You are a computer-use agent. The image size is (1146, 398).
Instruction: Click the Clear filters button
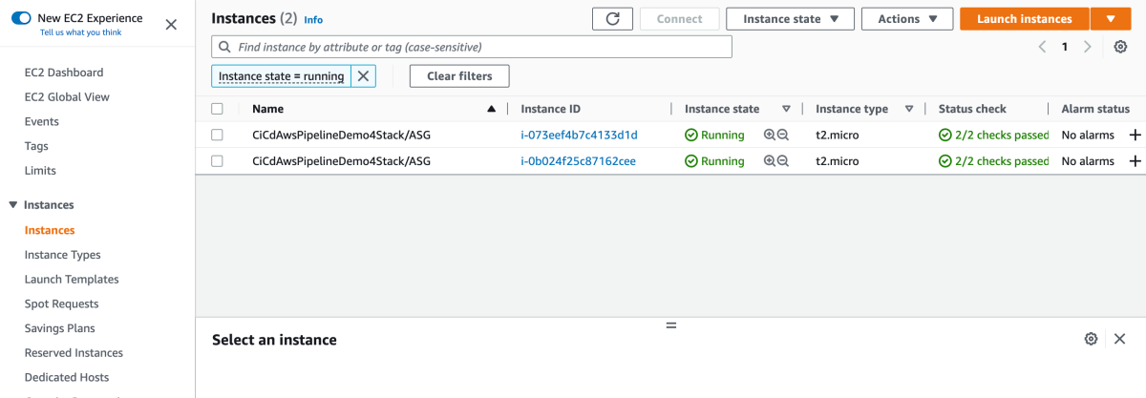point(459,76)
